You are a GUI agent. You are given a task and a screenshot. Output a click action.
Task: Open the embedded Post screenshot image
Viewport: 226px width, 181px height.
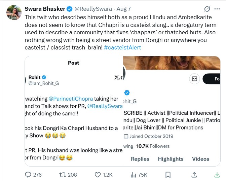pos(74,111)
